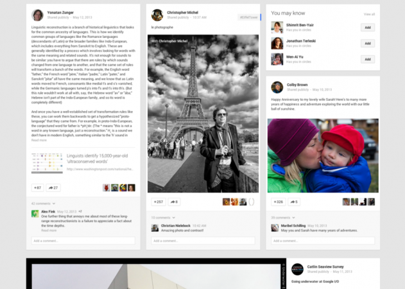Screen dimensions: 405x289
Task: Plus-one Christopher Michel's Eiffel Tower photo
Action: click(157, 202)
